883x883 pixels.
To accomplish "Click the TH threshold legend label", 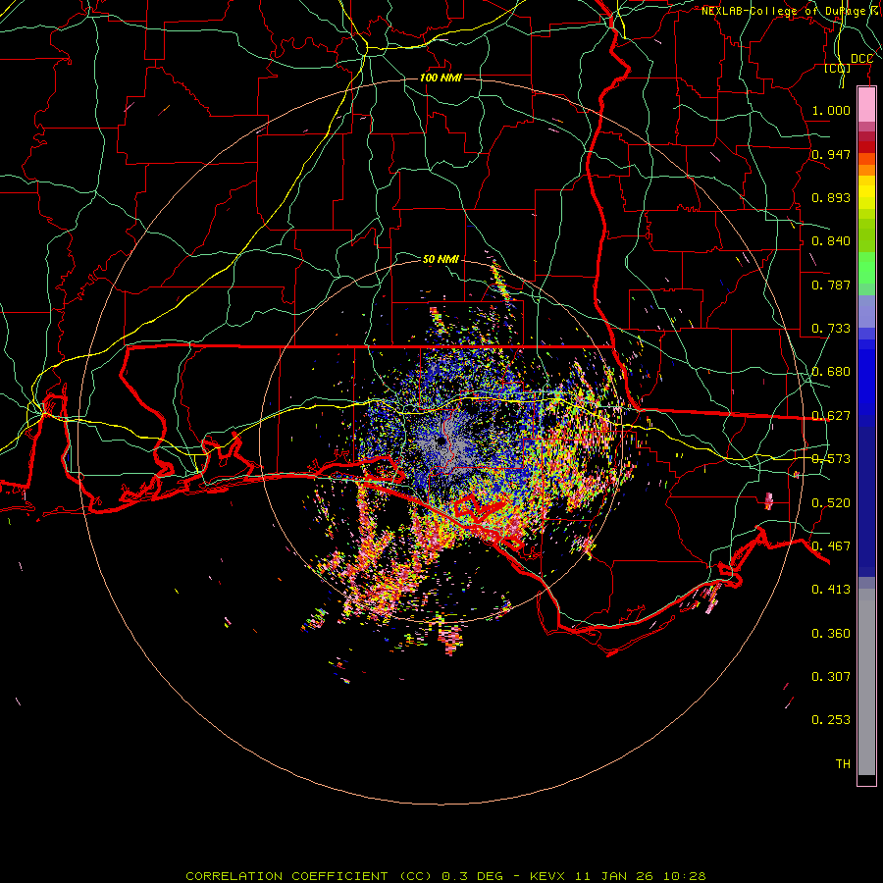I will pyautogui.click(x=843, y=764).
